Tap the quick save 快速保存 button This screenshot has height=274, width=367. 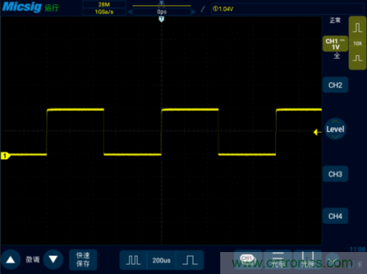[x=83, y=259]
